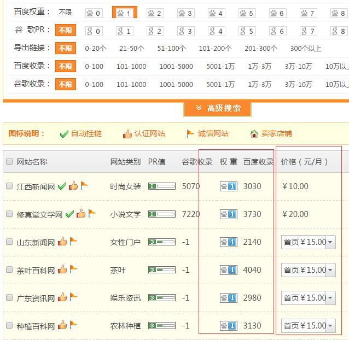The height and width of the screenshot is (340, 349).
Task: Select Google PR 0 filter
Action: coord(94,31)
